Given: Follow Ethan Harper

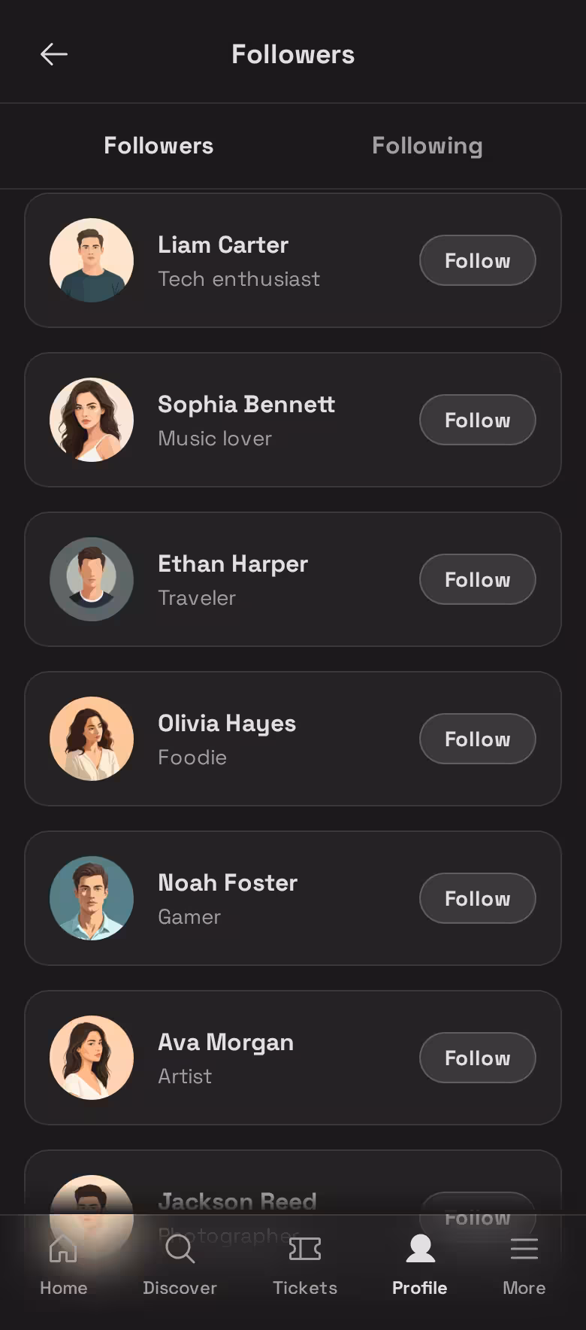Looking at the screenshot, I should [477, 580].
